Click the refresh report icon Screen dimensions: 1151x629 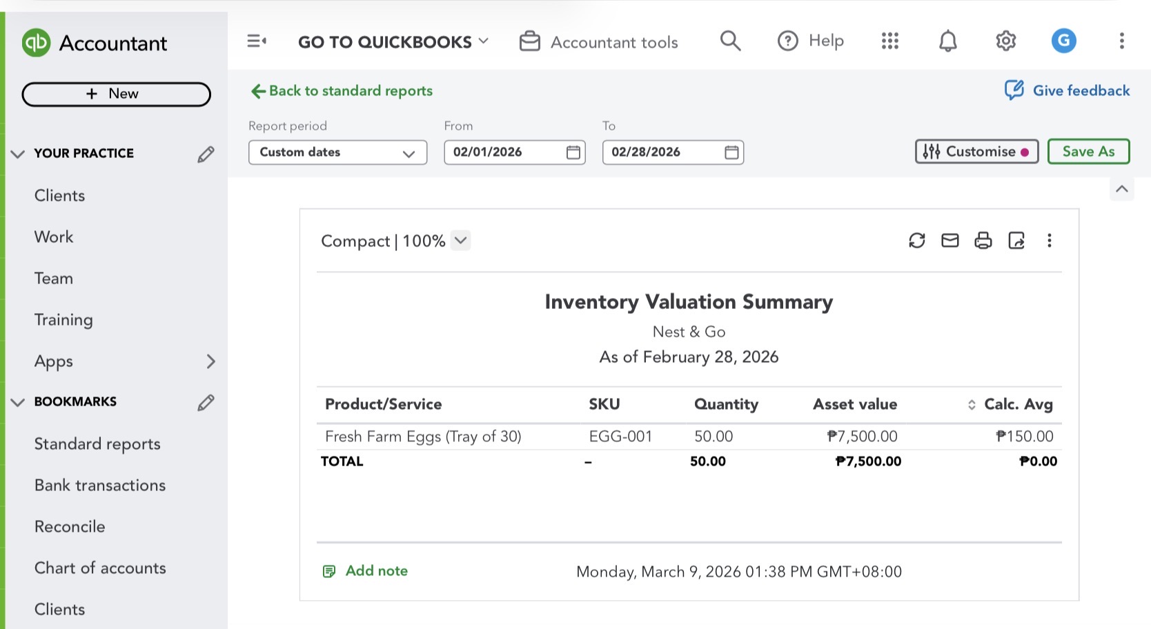point(916,241)
